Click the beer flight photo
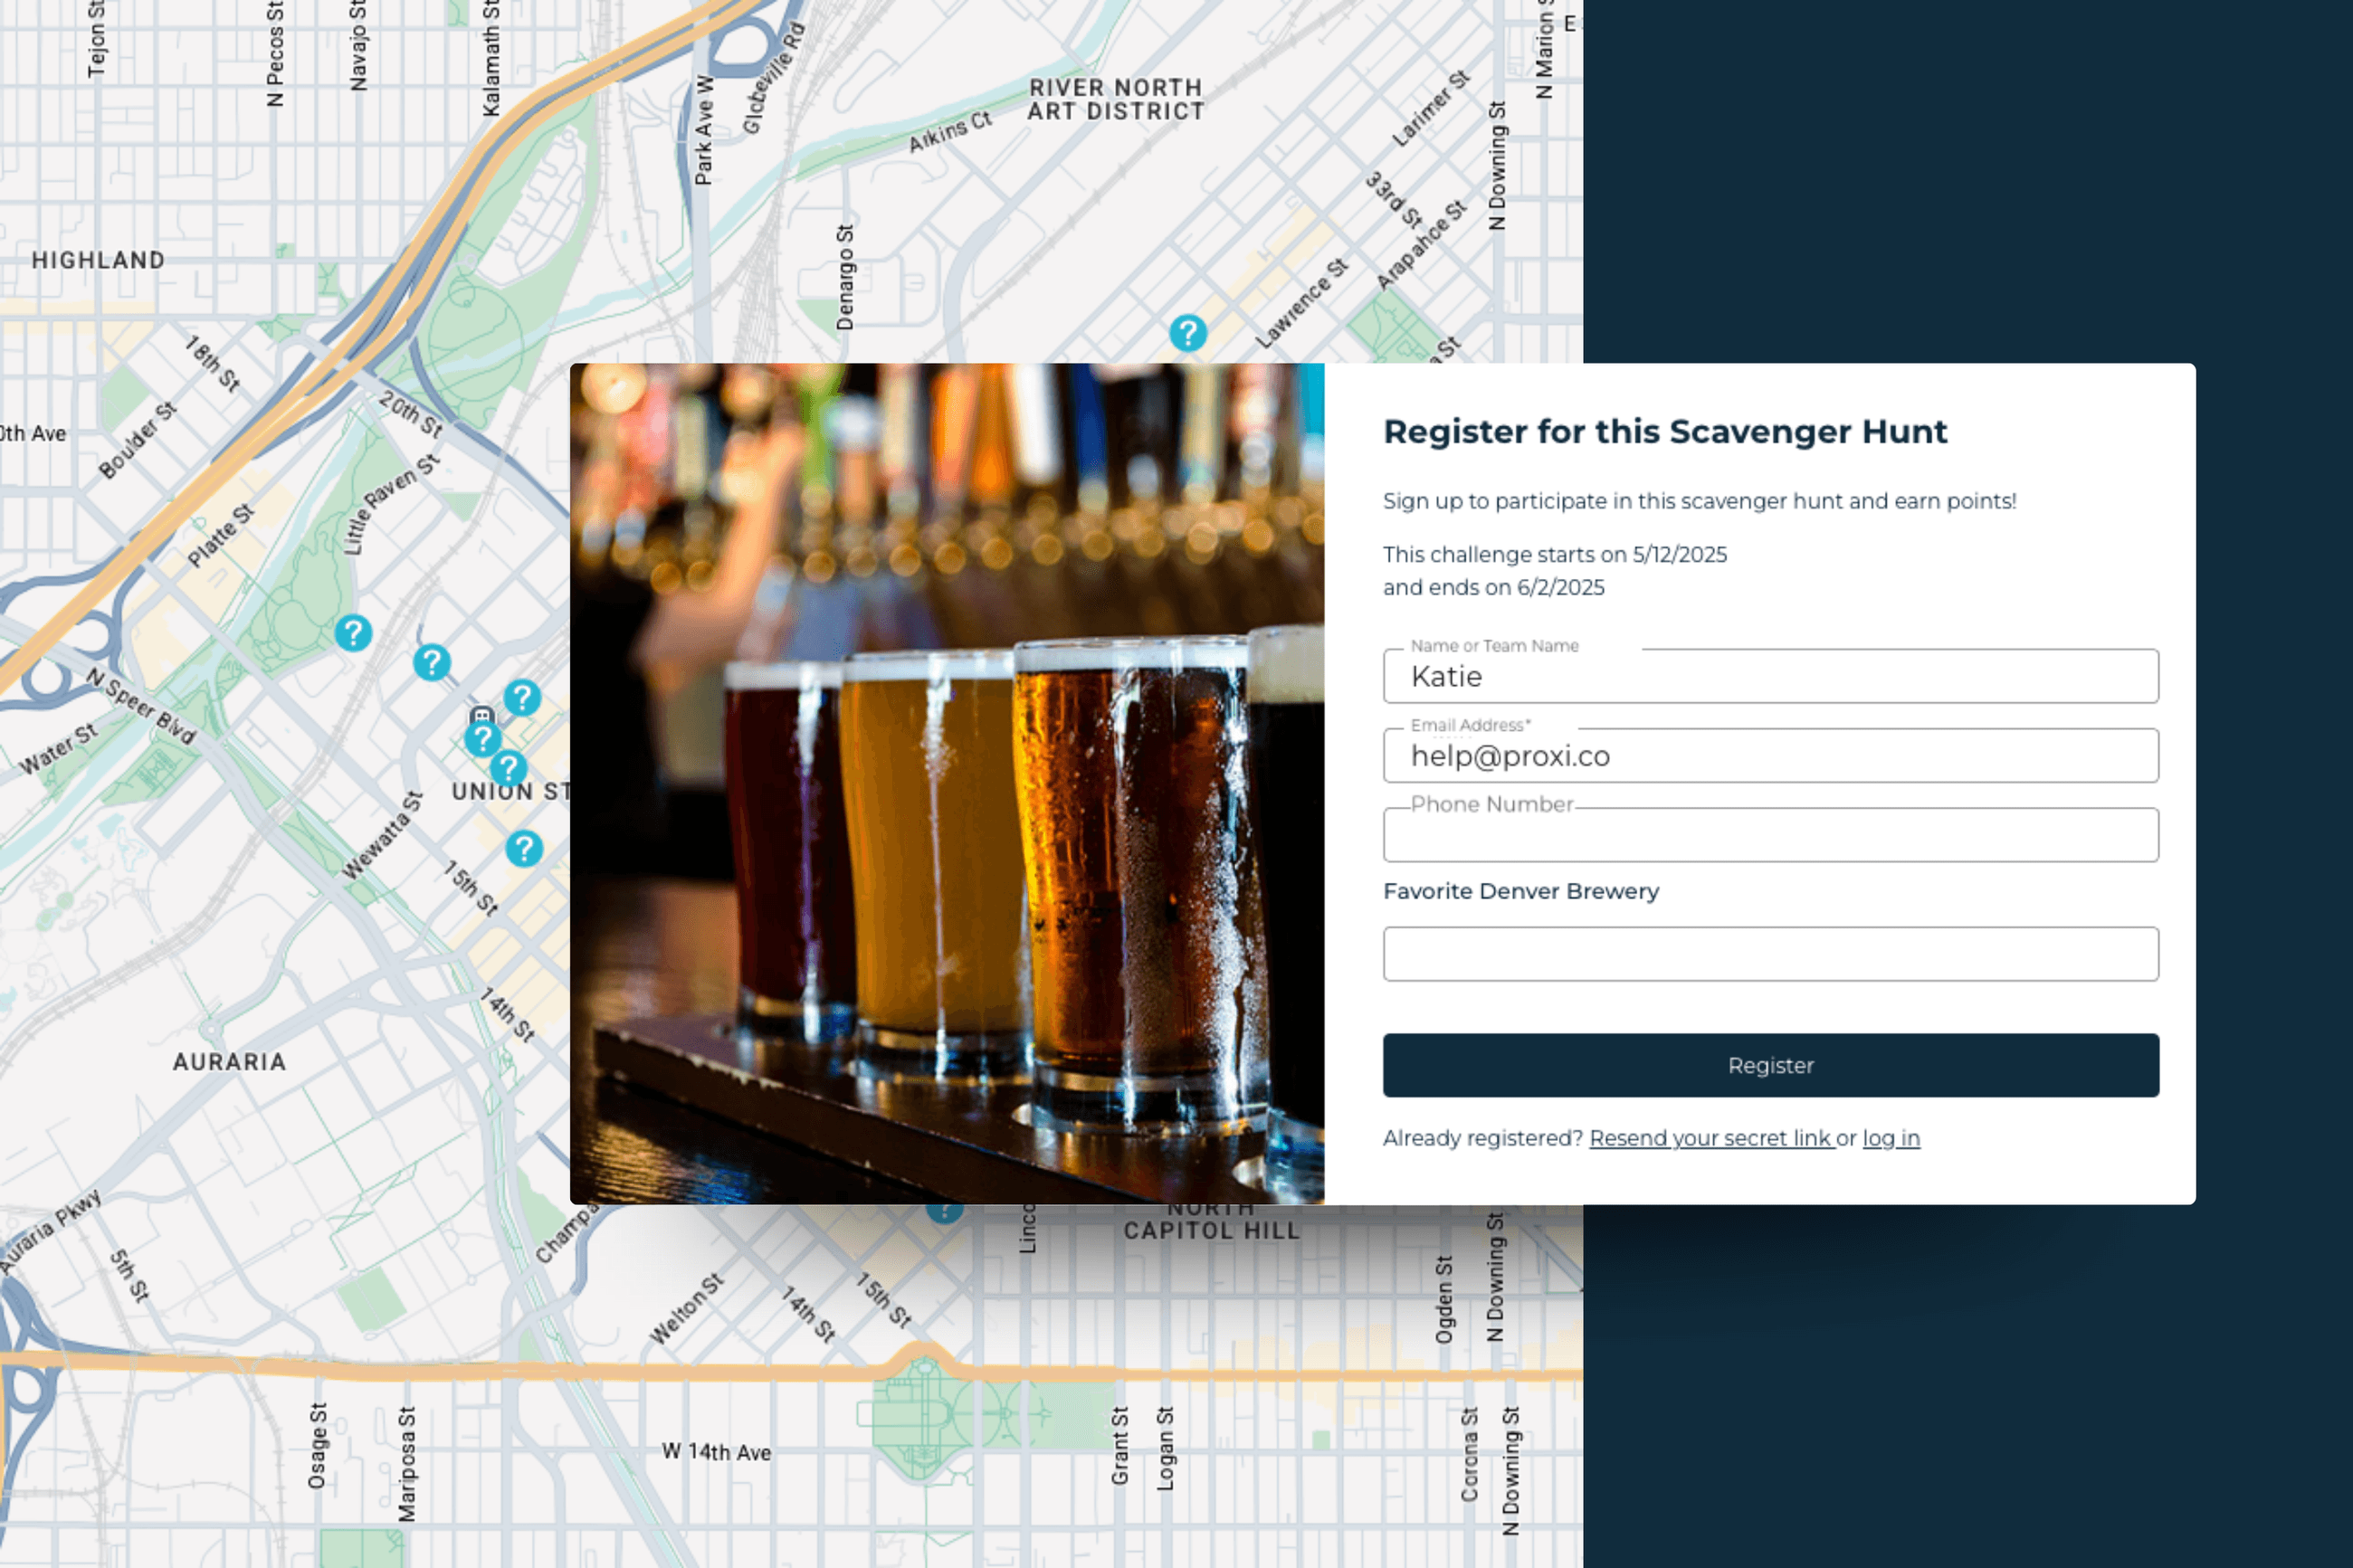This screenshot has height=1568, width=2353. (947, 783)
